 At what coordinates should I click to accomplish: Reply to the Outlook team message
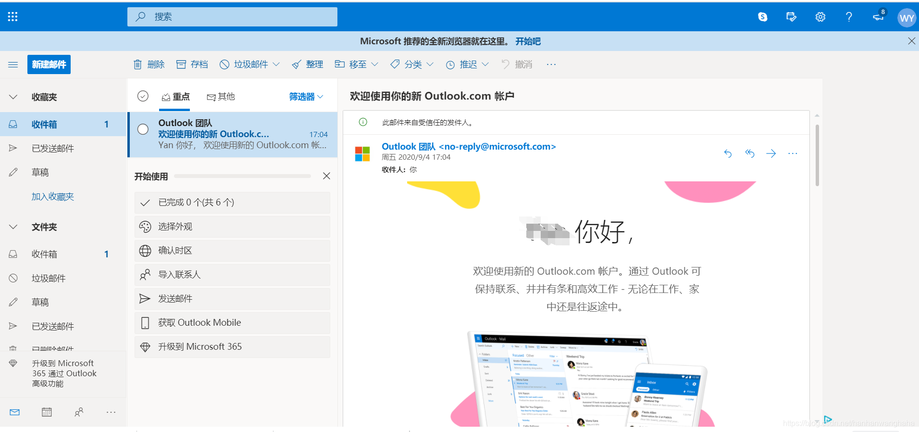(x=728, y=153)
